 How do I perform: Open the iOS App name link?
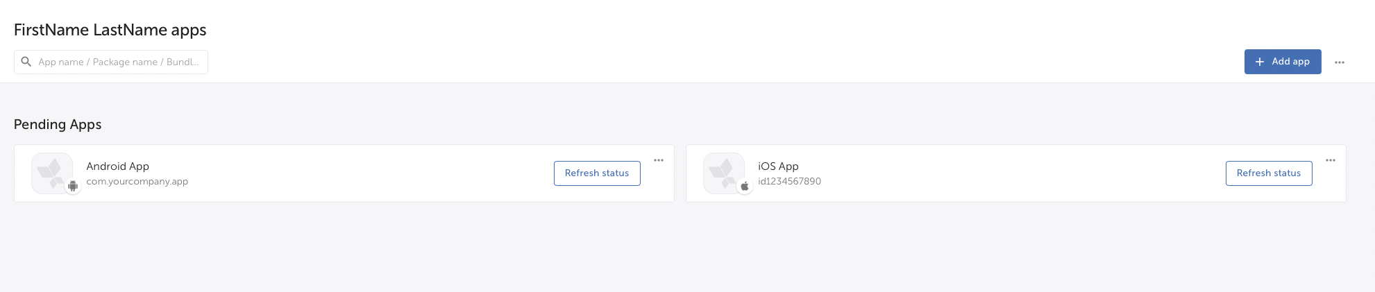click(778, 166)
